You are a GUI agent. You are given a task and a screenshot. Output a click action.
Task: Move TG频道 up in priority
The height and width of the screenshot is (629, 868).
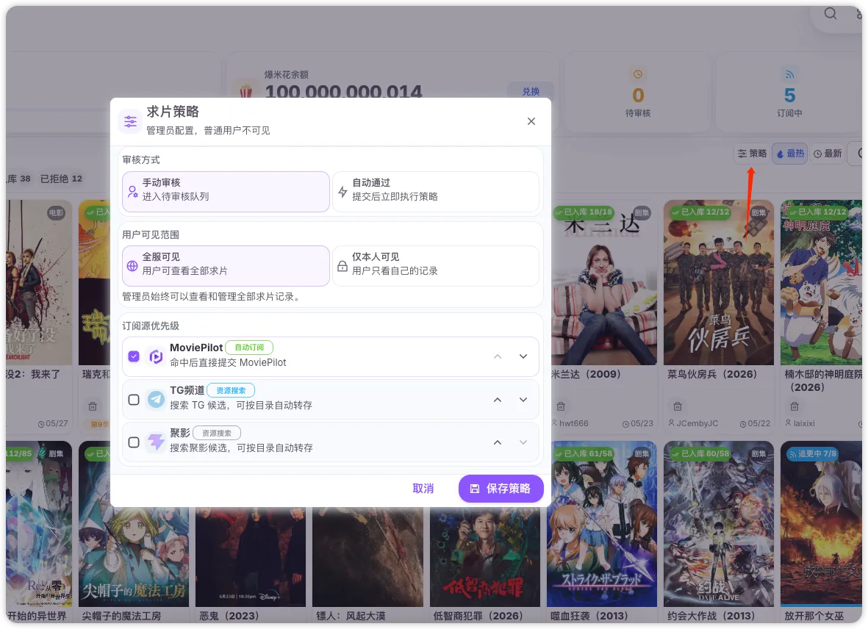[498, 400]
